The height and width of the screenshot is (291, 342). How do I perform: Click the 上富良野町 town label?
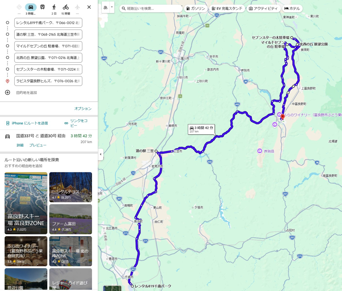[308, 89]
